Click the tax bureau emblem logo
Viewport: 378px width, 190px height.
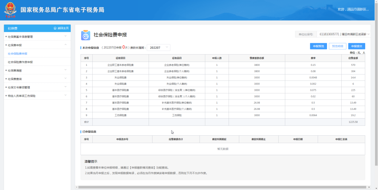click(x=10, y=10)
